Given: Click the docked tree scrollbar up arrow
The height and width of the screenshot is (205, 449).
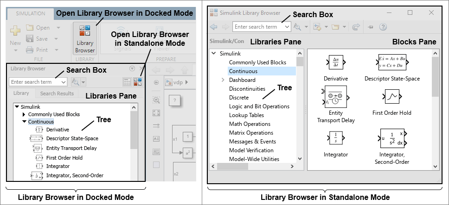Looking at the screenshot, I should 134,107.
